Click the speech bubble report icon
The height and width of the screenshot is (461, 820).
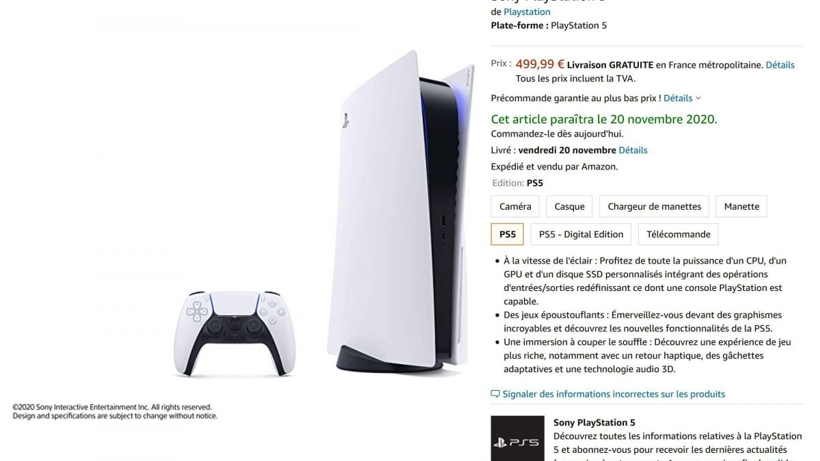coord(495,394)
